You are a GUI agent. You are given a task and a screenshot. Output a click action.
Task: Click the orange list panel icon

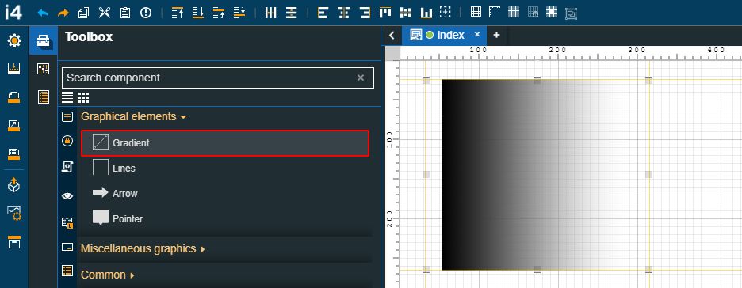point(44,97)
